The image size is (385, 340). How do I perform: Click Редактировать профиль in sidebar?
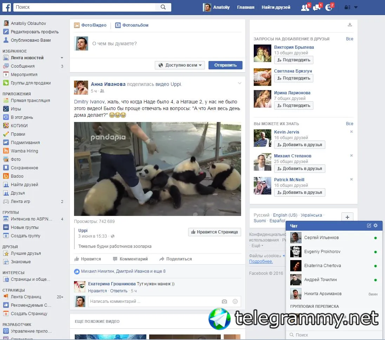pyautogui.click(x=35, y=32)
